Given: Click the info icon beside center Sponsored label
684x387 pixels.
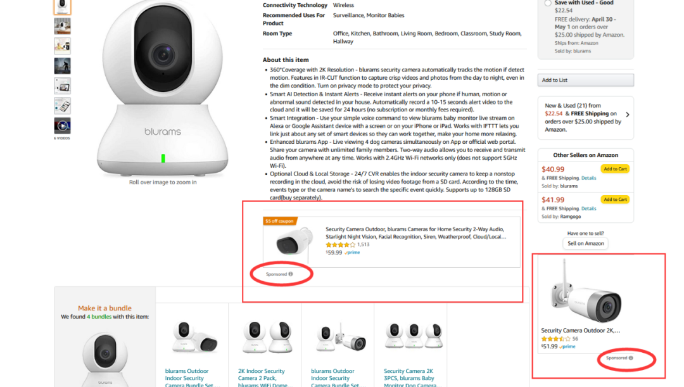Looking at the screenshot, I should pyautogui.click(x=291, y=274).
